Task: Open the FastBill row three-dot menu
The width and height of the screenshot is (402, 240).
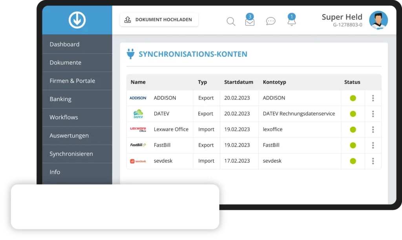Action: click(373, 145)
